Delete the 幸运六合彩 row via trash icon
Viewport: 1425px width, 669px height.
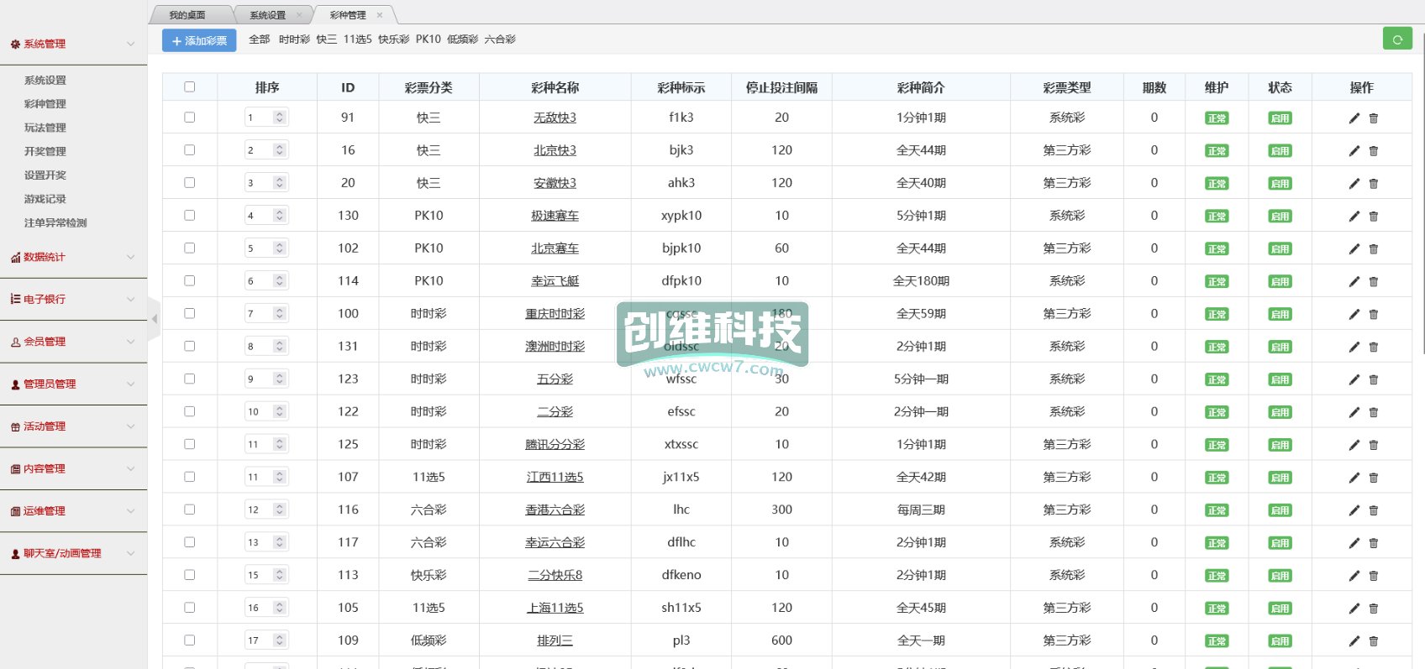pyautogui.click(x=1374, y=544)
